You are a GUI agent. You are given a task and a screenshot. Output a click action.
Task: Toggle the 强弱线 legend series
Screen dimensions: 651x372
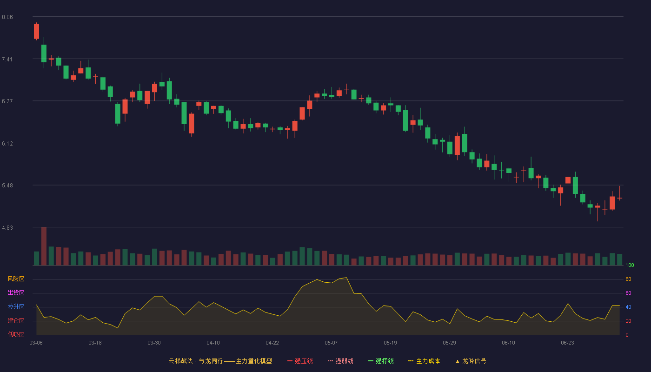pyautogui.click(x=340, y=361)
